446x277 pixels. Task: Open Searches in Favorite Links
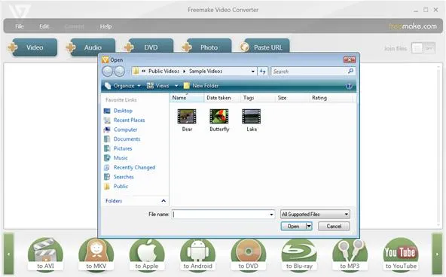[124, 177]
